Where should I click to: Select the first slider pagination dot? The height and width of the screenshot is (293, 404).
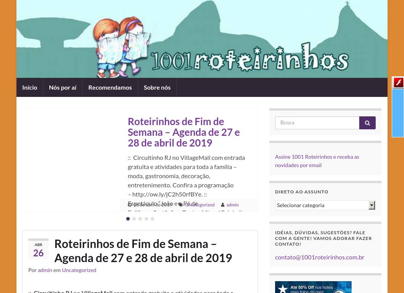pyautogui.click(x=128, y=219)
